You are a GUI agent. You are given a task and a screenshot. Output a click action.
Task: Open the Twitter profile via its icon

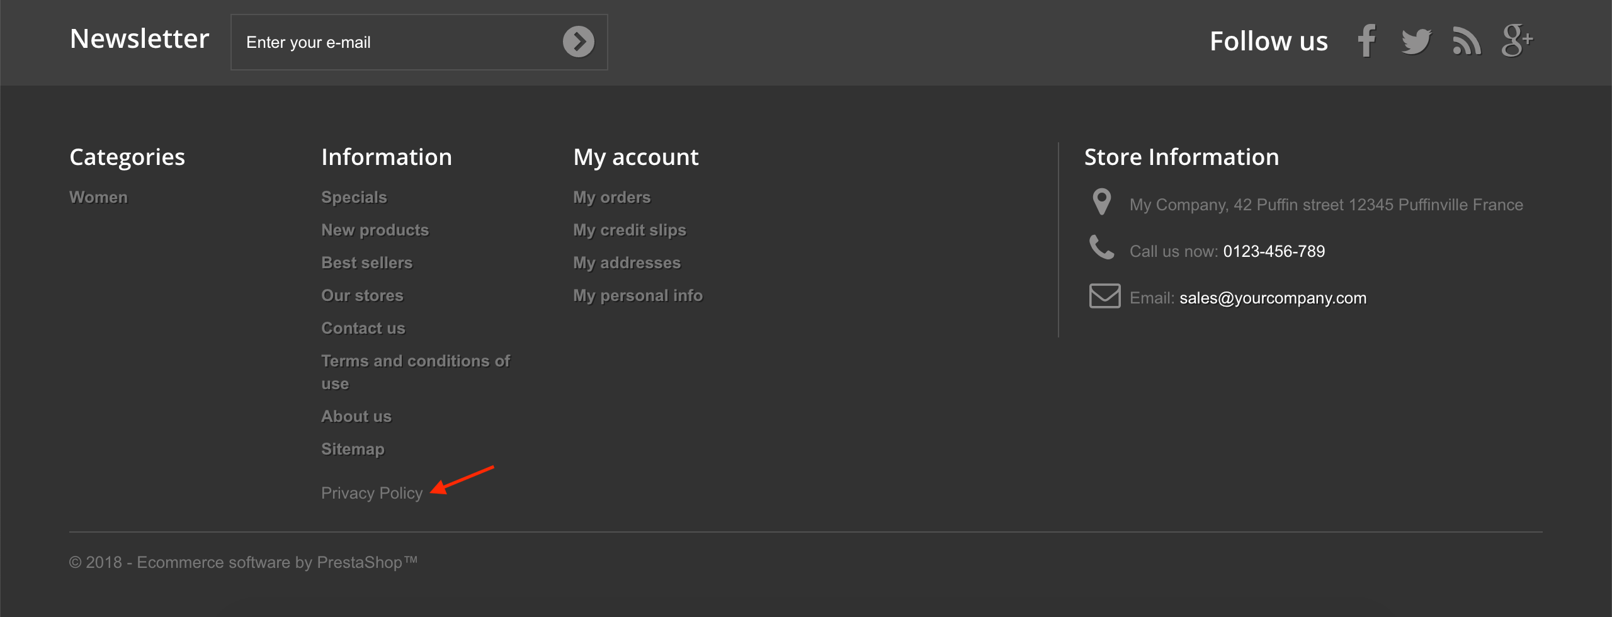point(1417,40)
